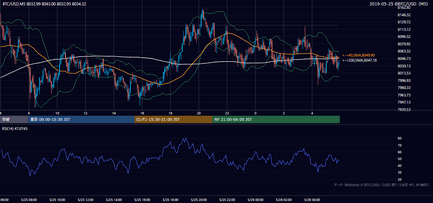Viewport: 433px width, 203px height.
Task: Click the RSI(14) 47.0745 indicator label
Action: pos(15,129)
